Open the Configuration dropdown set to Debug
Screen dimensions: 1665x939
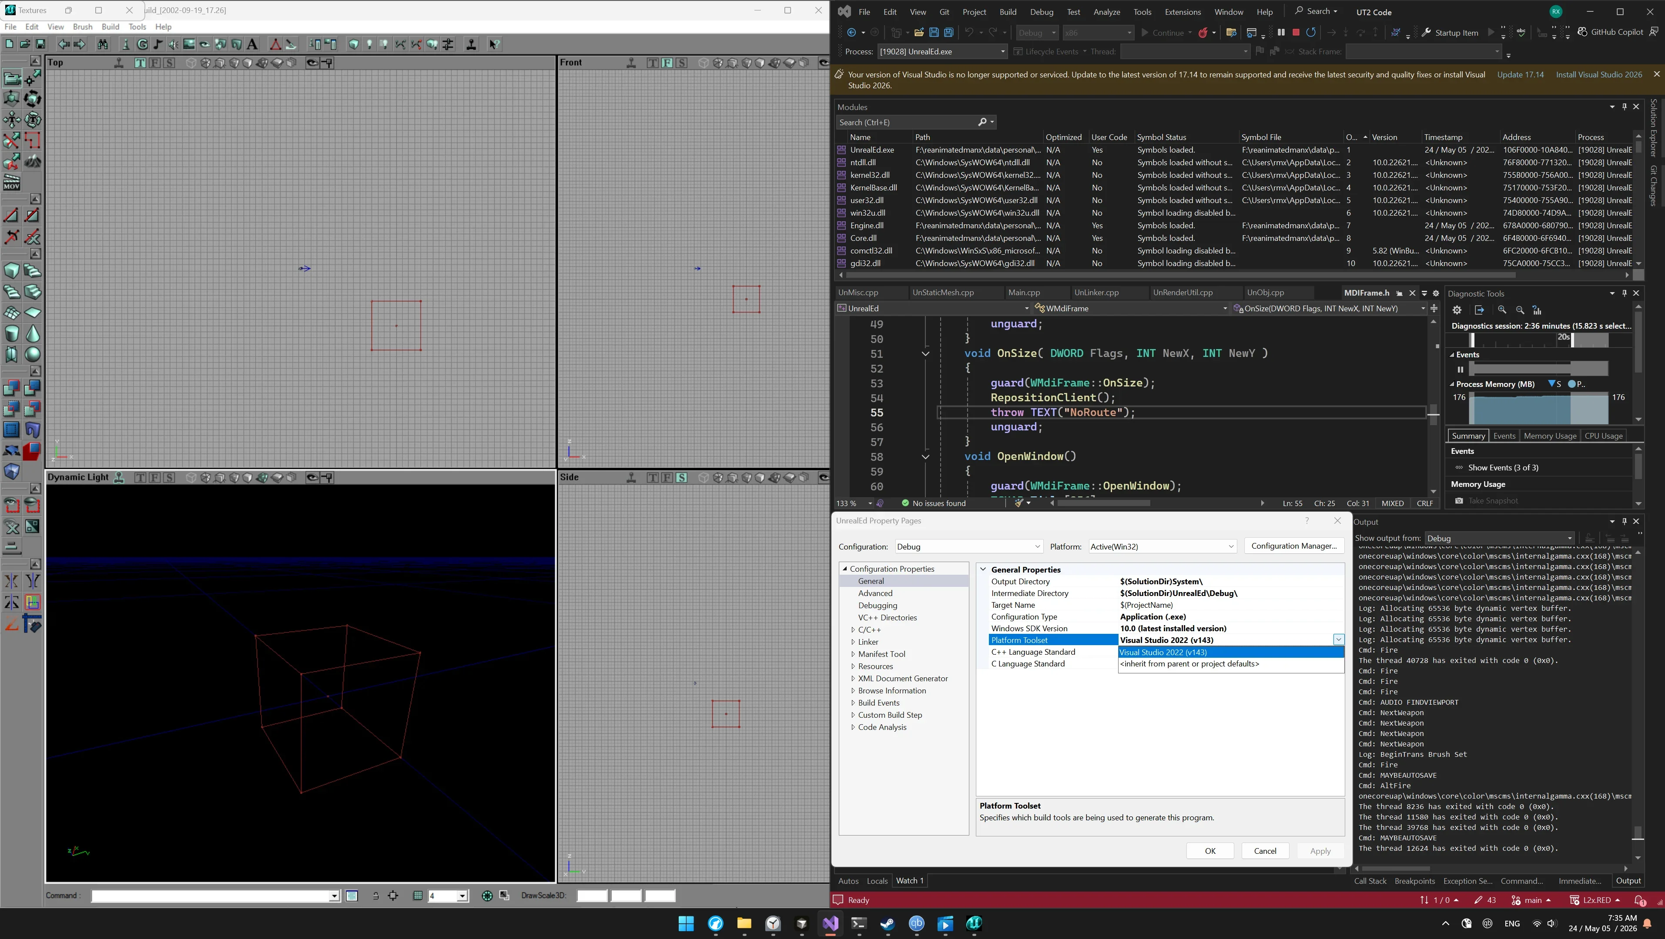click(968, 546)
